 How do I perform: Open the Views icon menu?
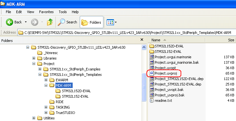click(x=111, y=22)
